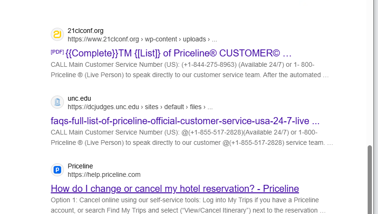Click the 21clconf.org yellow favicon
This screenshot has width=378, height=214.
coord(57,34)
